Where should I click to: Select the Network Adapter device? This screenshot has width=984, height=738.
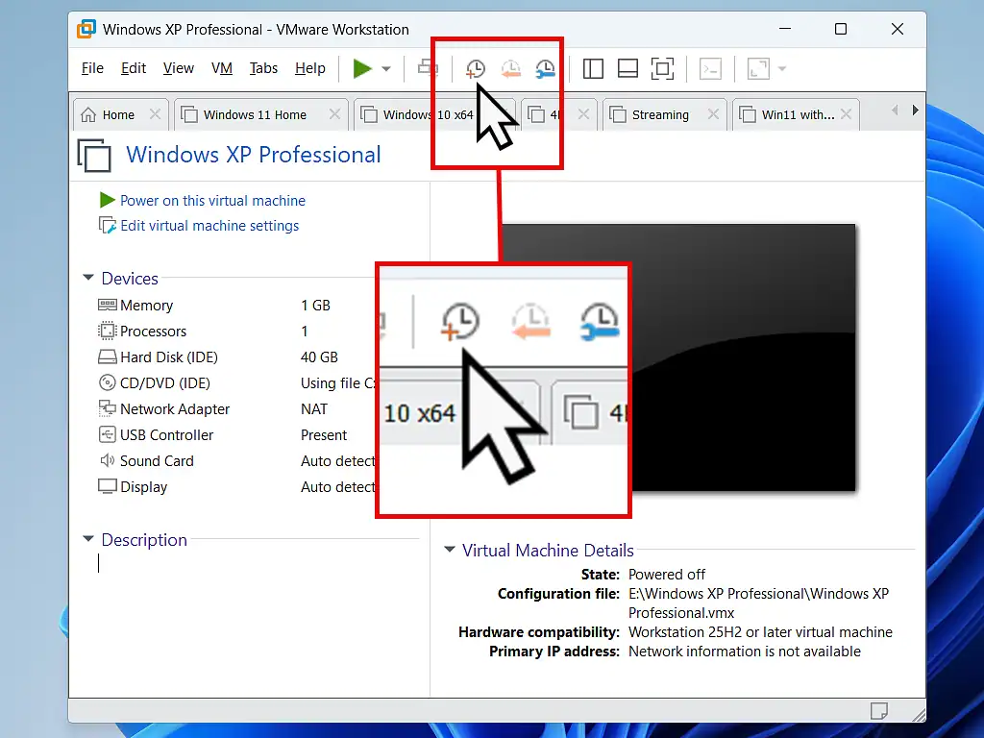(x=236, y=409)
